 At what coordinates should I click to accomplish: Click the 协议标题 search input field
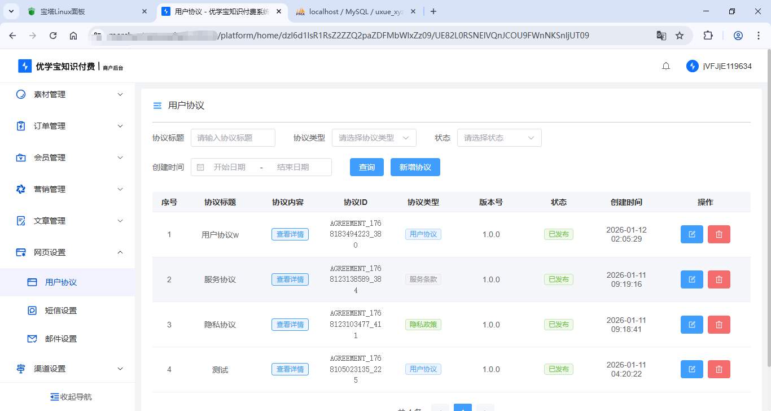click(x=233, y=138)
